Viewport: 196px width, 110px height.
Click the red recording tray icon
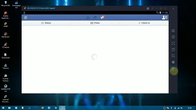[x=164, y=108]
